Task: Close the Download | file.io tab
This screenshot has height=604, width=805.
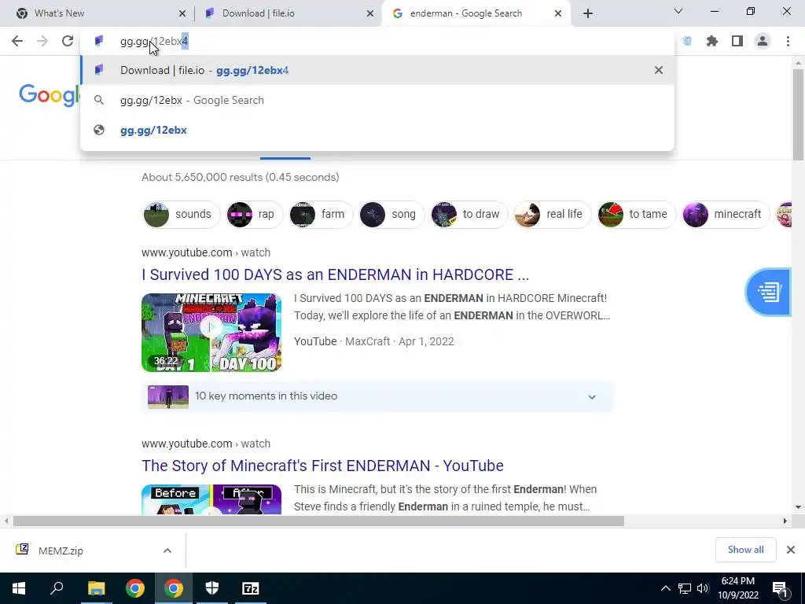Action: click(369, 13)
